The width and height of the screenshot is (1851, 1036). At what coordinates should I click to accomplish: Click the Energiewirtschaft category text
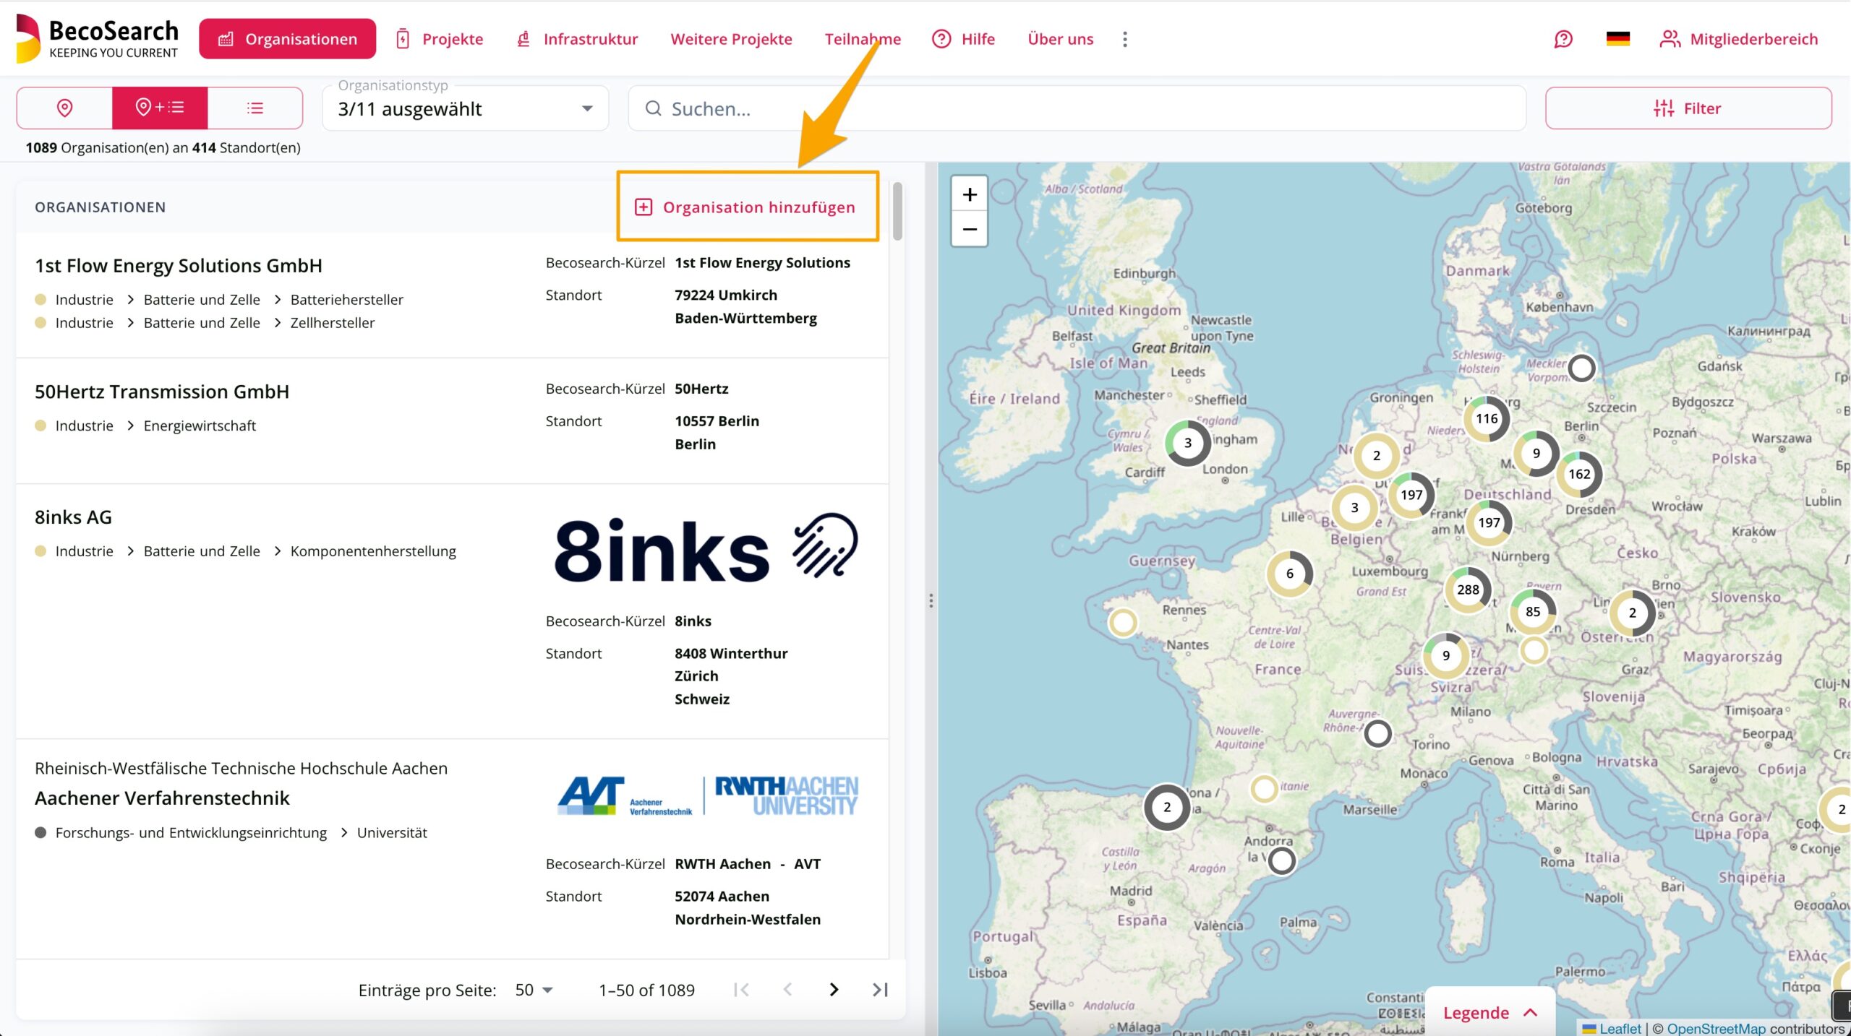(x=200, y=426)
